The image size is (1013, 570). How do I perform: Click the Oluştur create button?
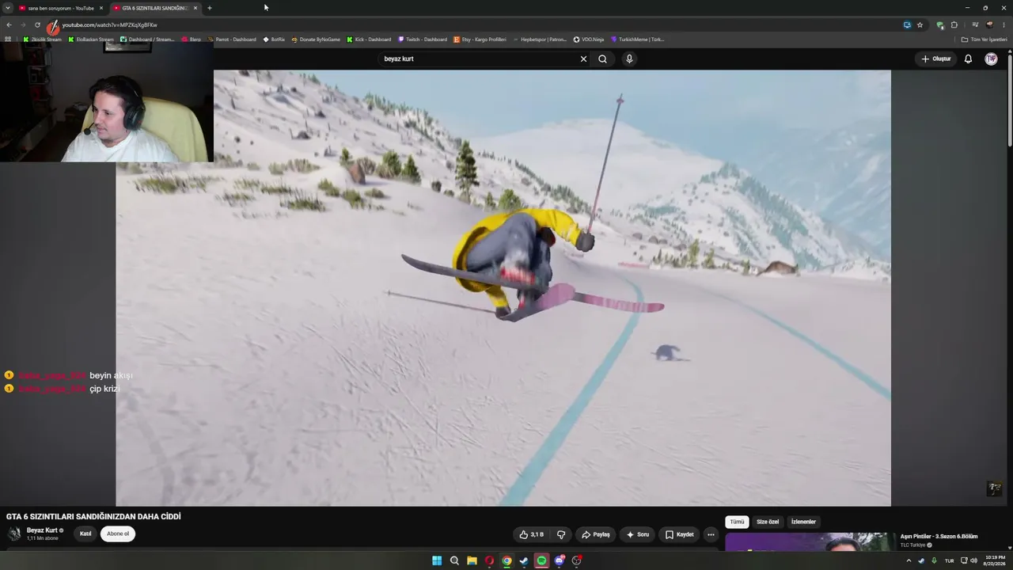pos(935,59)
